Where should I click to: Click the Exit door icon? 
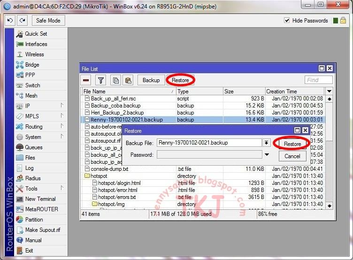[x=20, y=251]
